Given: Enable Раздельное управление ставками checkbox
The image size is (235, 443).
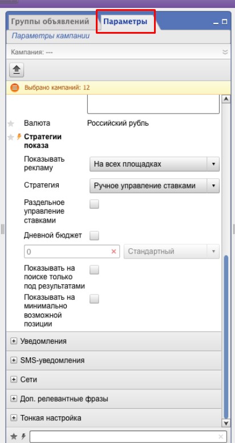Looking at the screenshot, I should tap(94, 204).
